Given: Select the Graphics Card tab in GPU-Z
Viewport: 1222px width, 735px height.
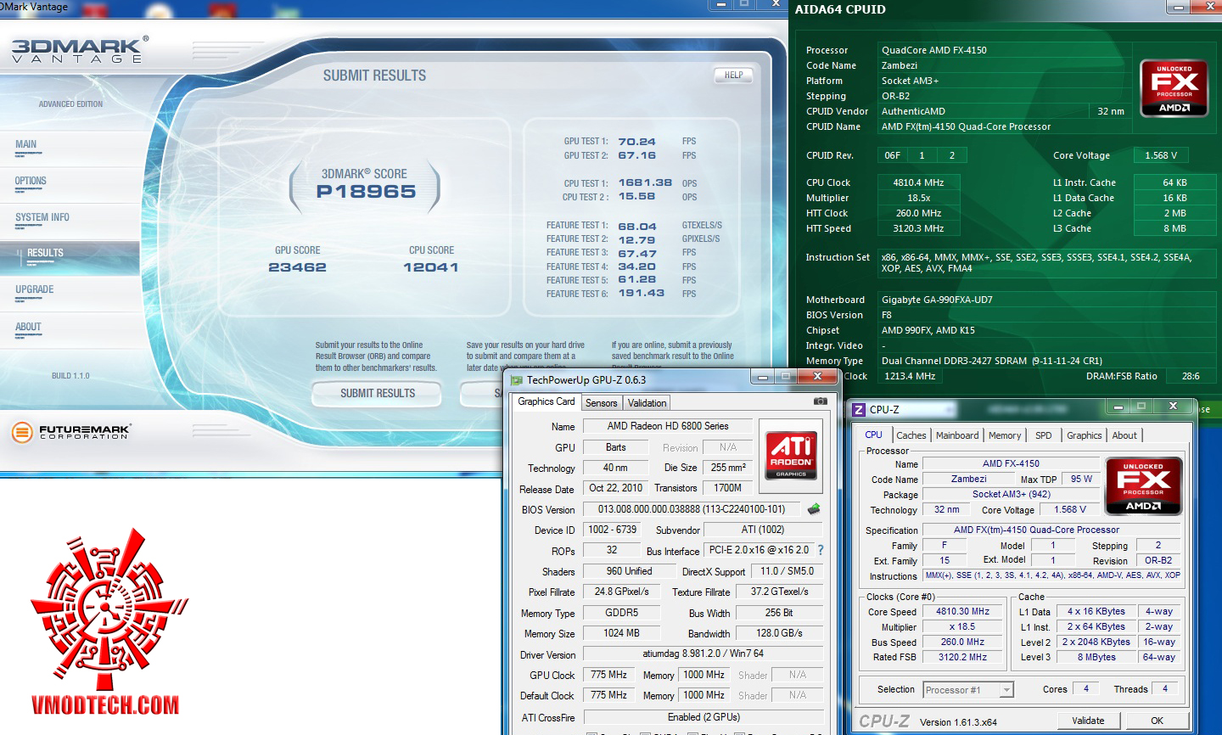Looking at the screenshot, I should pyautogui.click(x=547, y=401).
